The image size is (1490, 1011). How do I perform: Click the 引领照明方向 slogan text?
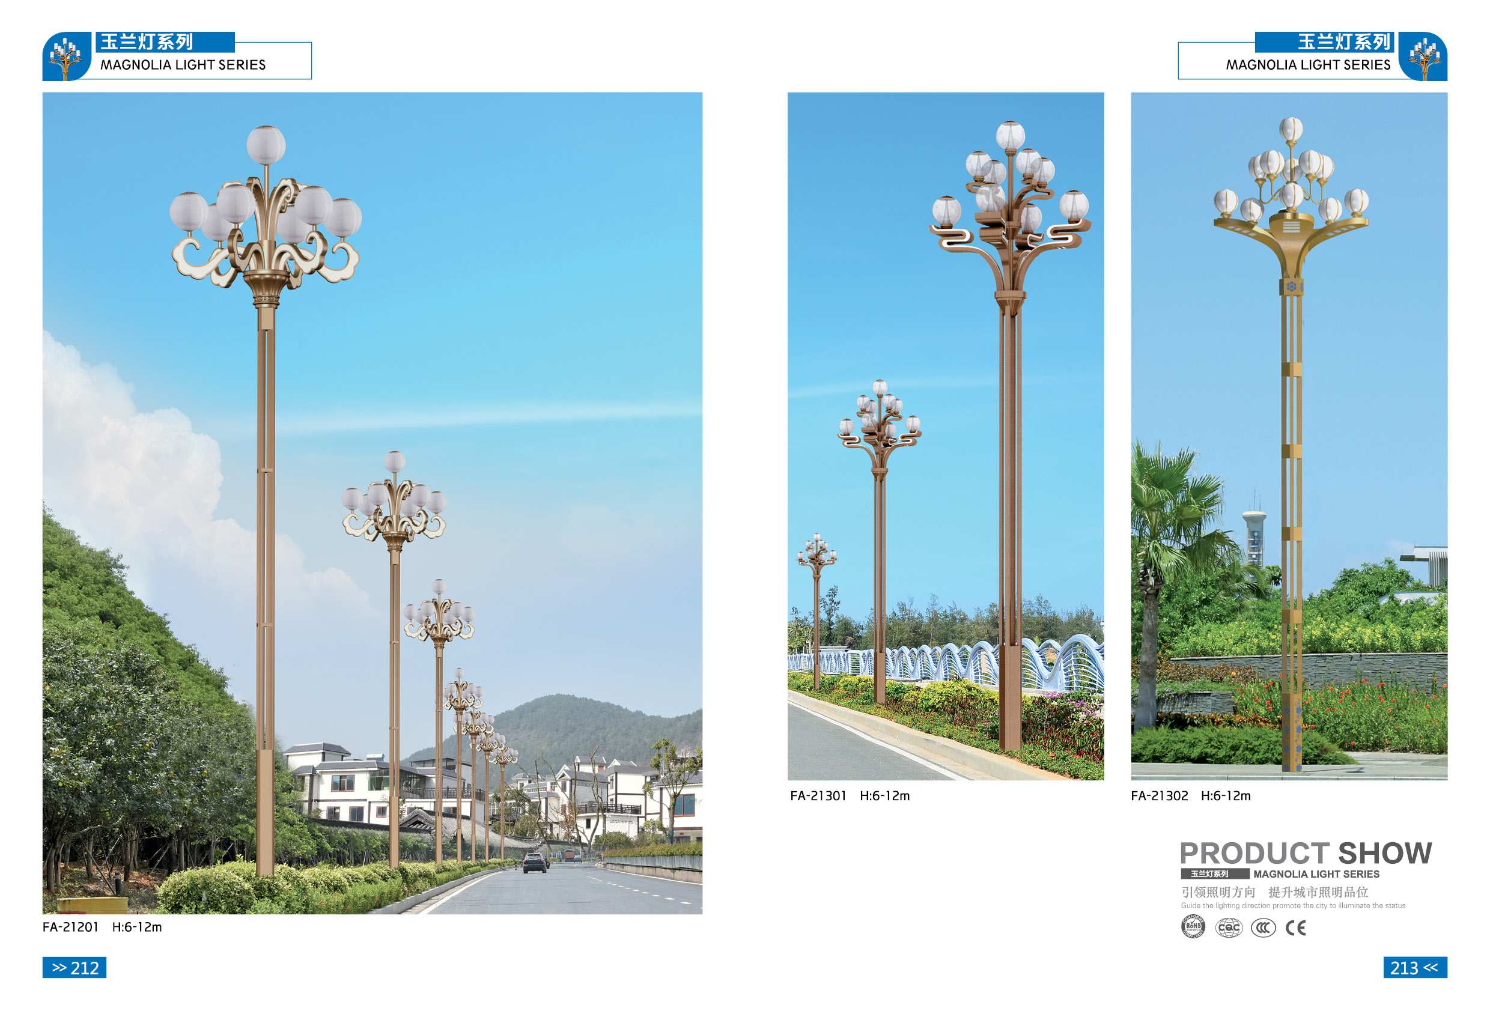click(1219, 891)
